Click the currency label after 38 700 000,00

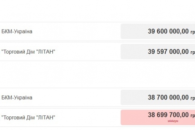click(192, 98)
